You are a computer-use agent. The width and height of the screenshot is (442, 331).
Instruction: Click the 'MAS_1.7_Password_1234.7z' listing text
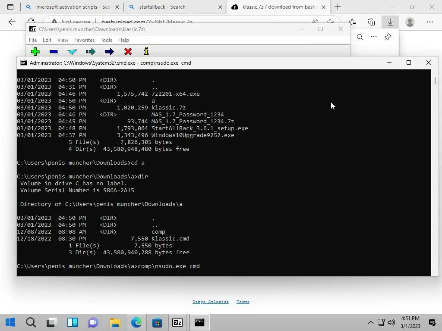coord(193,121)
